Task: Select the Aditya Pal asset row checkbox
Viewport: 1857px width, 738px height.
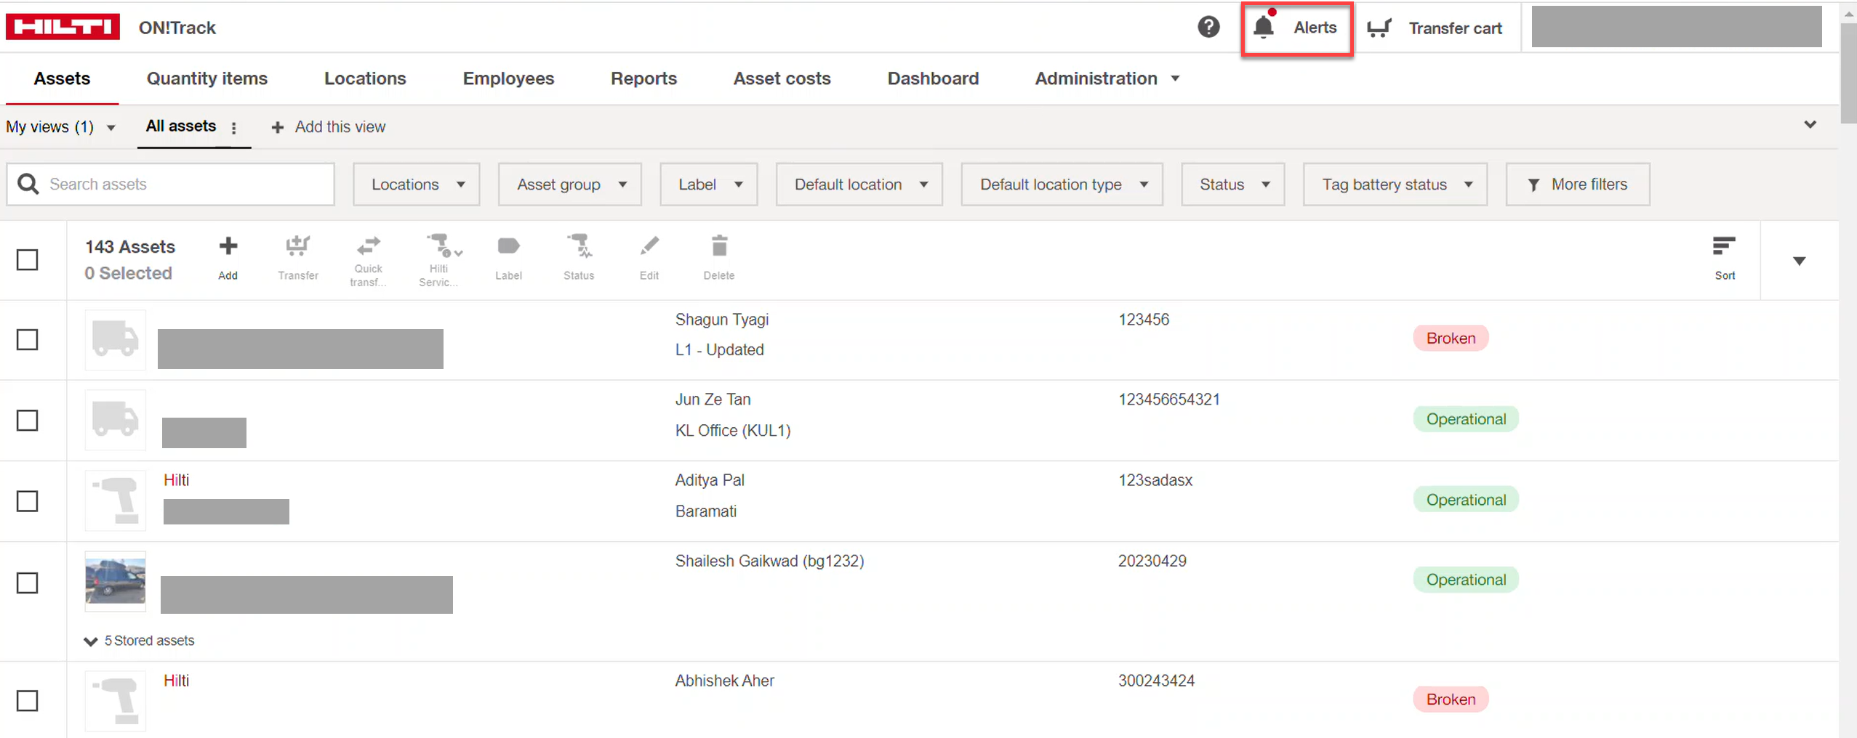Action: tap(28, 500)
